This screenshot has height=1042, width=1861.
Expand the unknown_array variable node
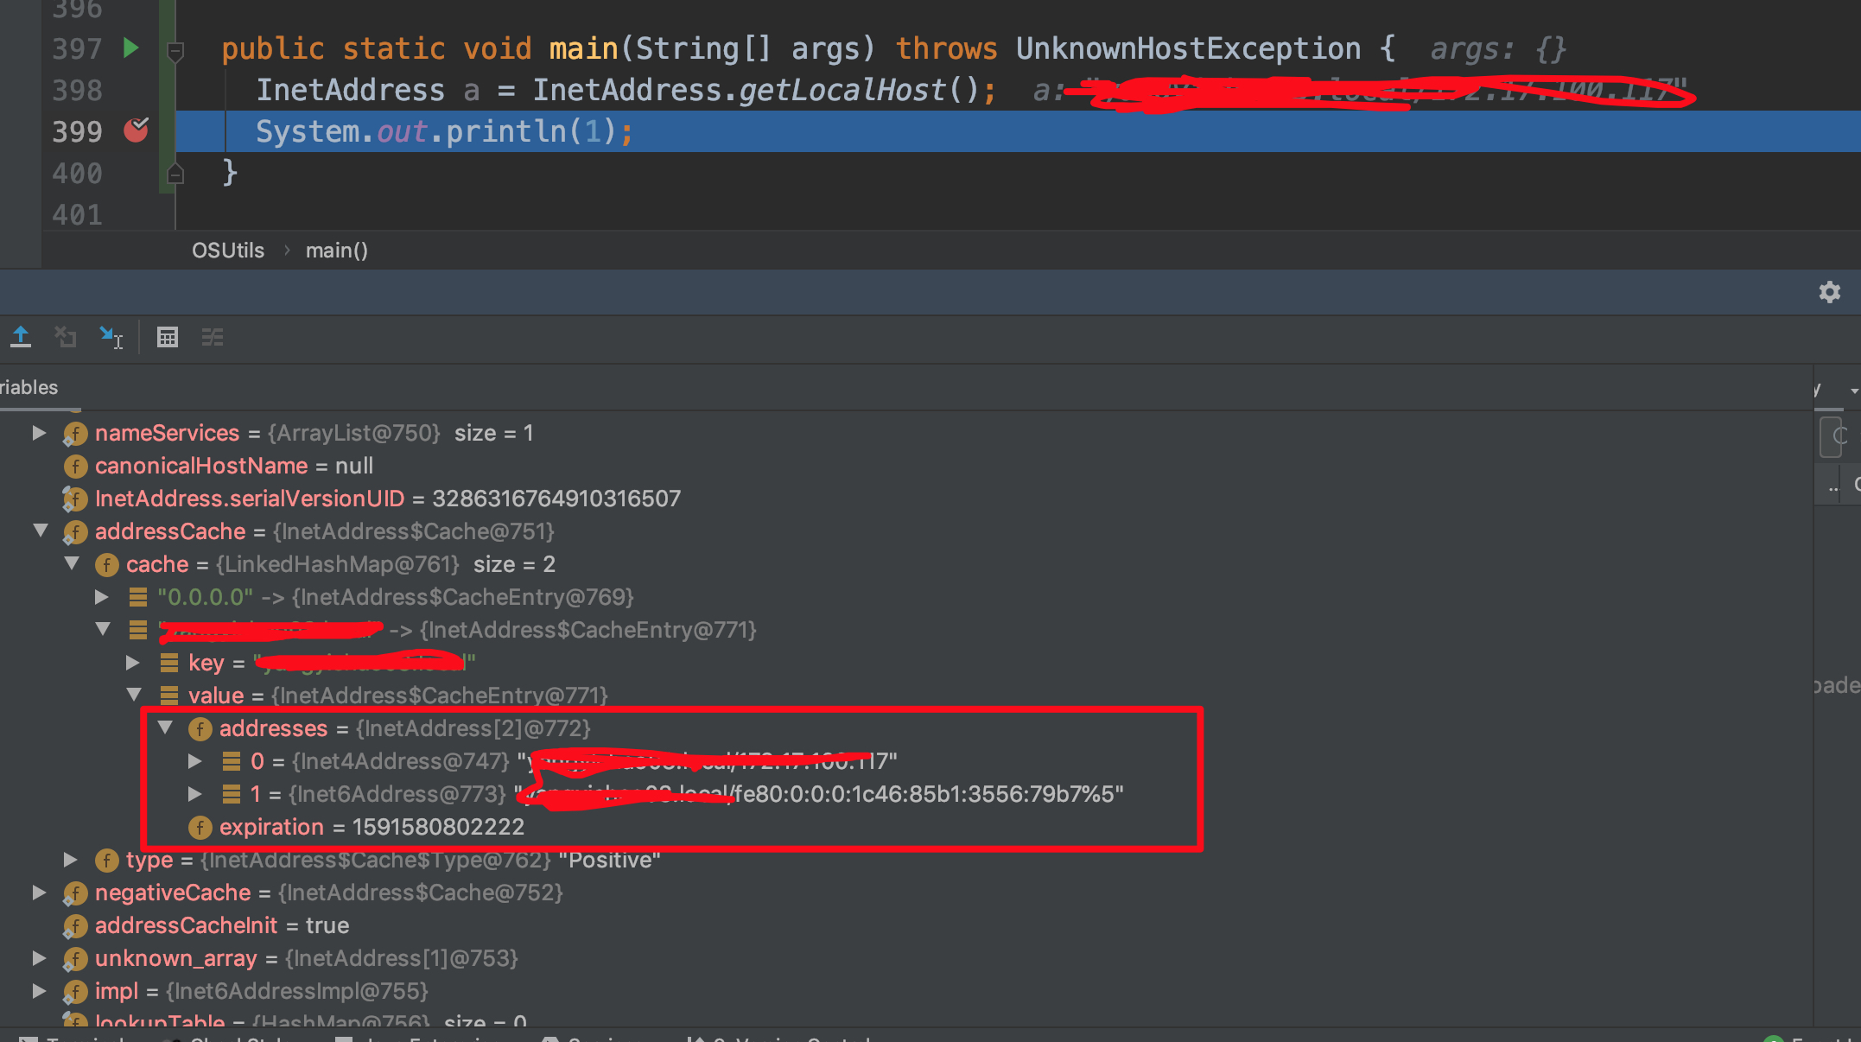coord(39,958)
